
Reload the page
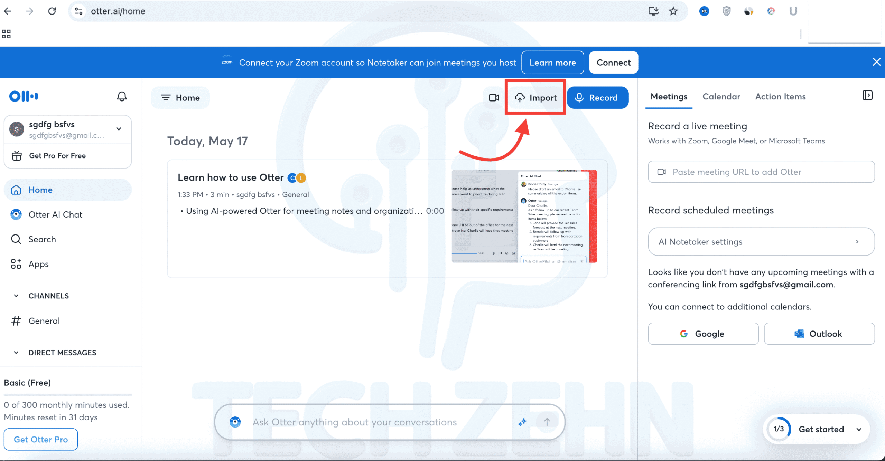pyautogui.click(x=52, y=11)
